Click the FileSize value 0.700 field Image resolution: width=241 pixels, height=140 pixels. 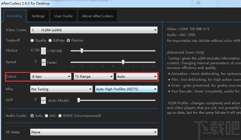(35, 50)
